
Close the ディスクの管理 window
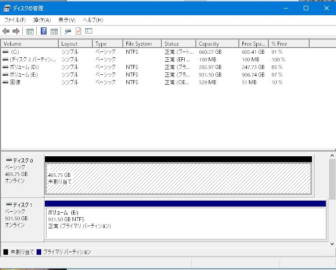[x=326, y=9]
